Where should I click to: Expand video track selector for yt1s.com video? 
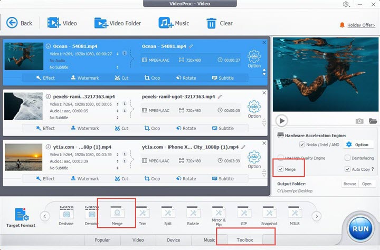coord(118,155)
